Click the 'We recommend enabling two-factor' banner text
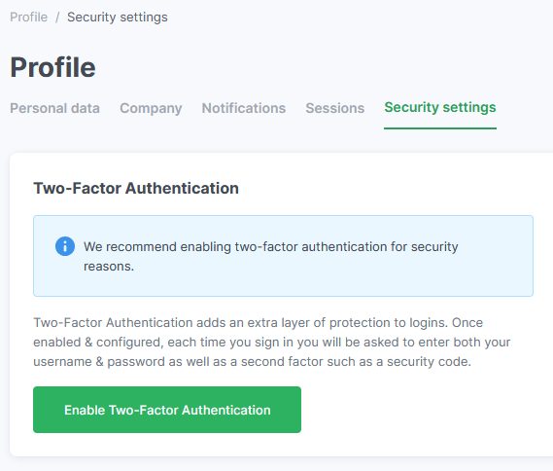The width and height of the screenshot is (553, 471). 270,246
